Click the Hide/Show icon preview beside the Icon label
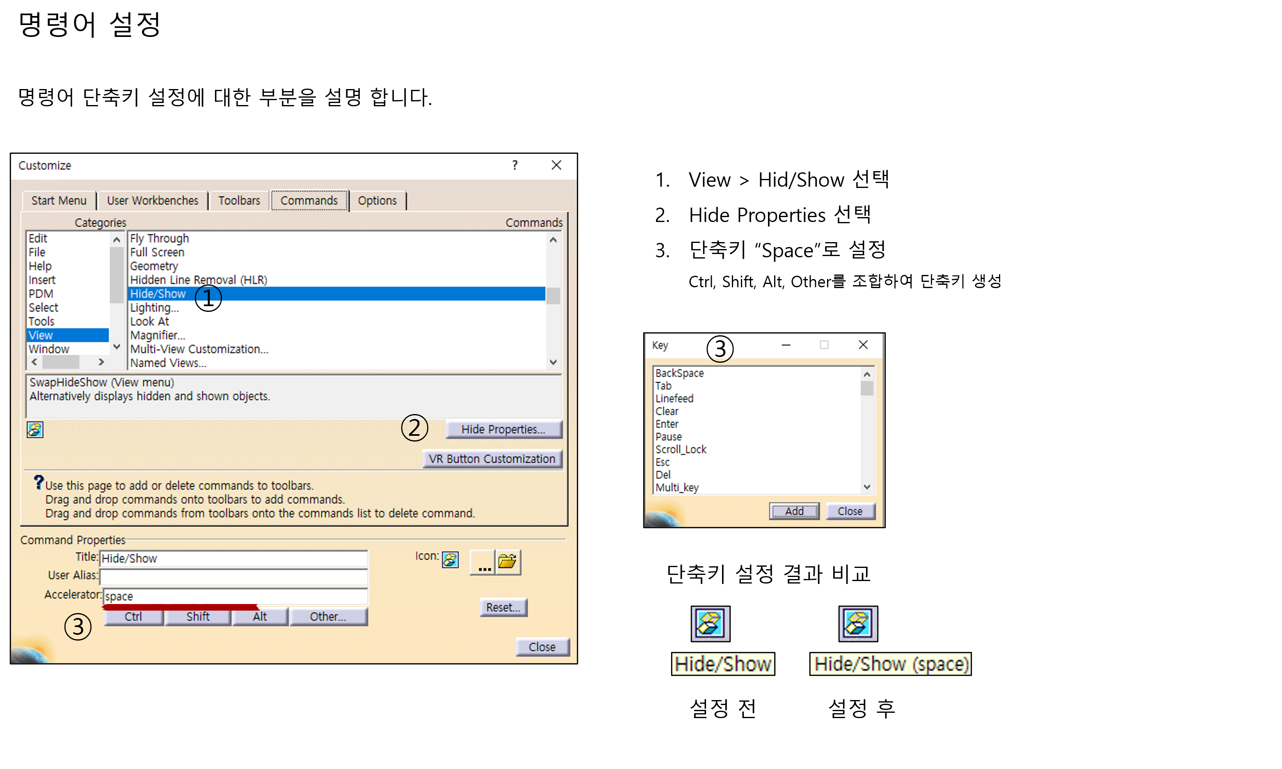The height and width of the screenshot is (769, 1282). [x=450, y=560]
